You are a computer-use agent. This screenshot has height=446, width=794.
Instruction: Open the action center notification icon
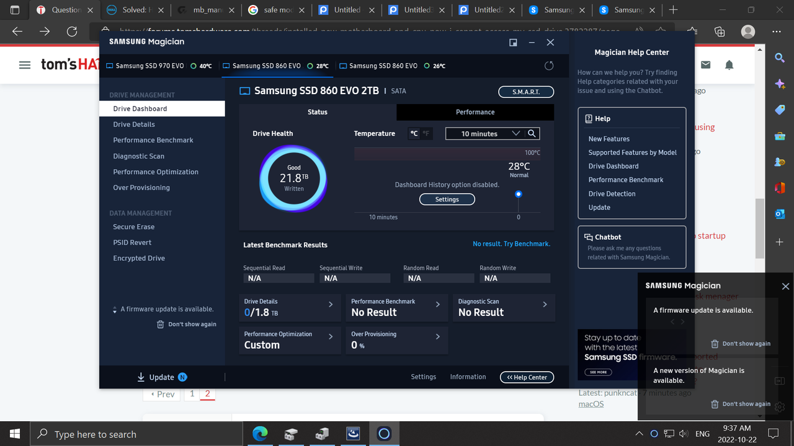[x=773, y=434]
